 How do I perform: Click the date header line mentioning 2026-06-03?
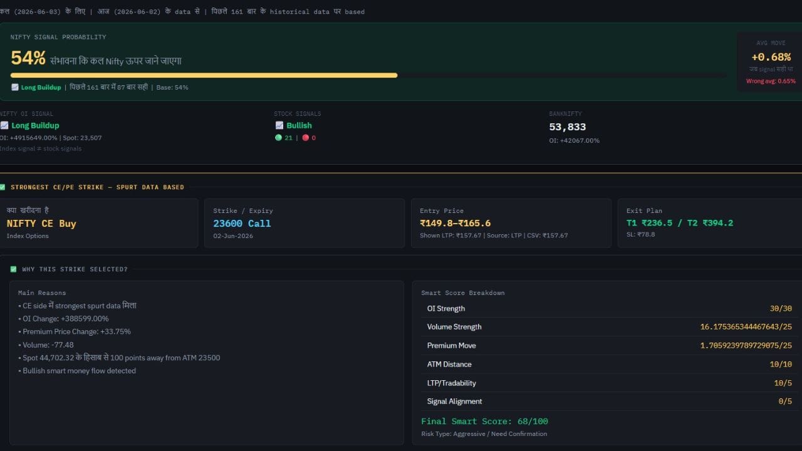pos(182,11)
